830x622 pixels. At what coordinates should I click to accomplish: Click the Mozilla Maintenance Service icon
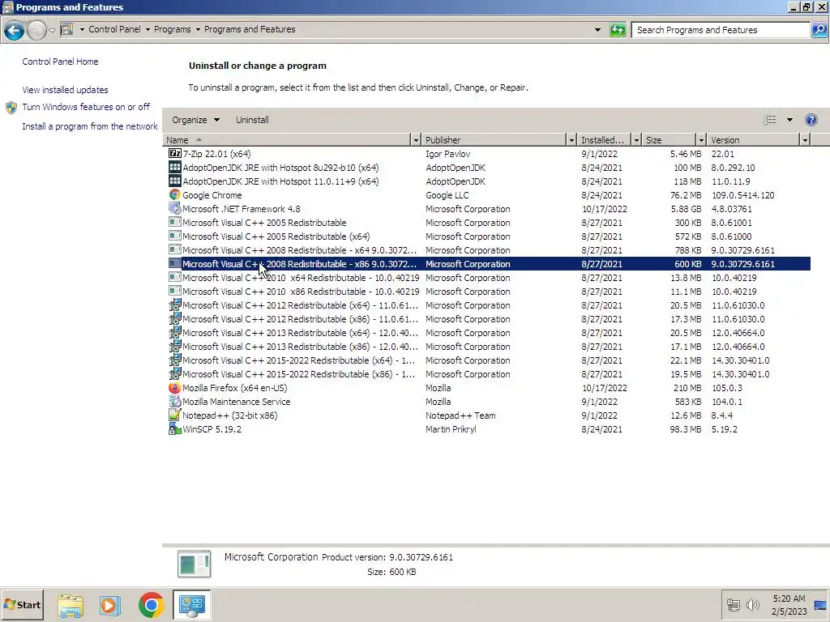click(x=175, y=401)
